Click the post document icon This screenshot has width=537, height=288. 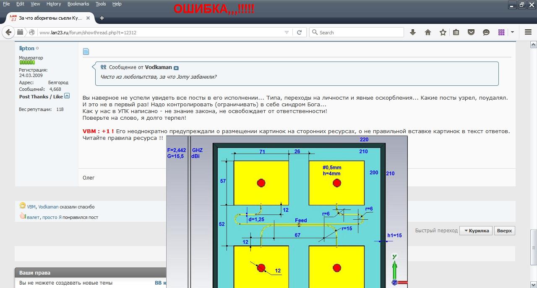tap(86, 51)
